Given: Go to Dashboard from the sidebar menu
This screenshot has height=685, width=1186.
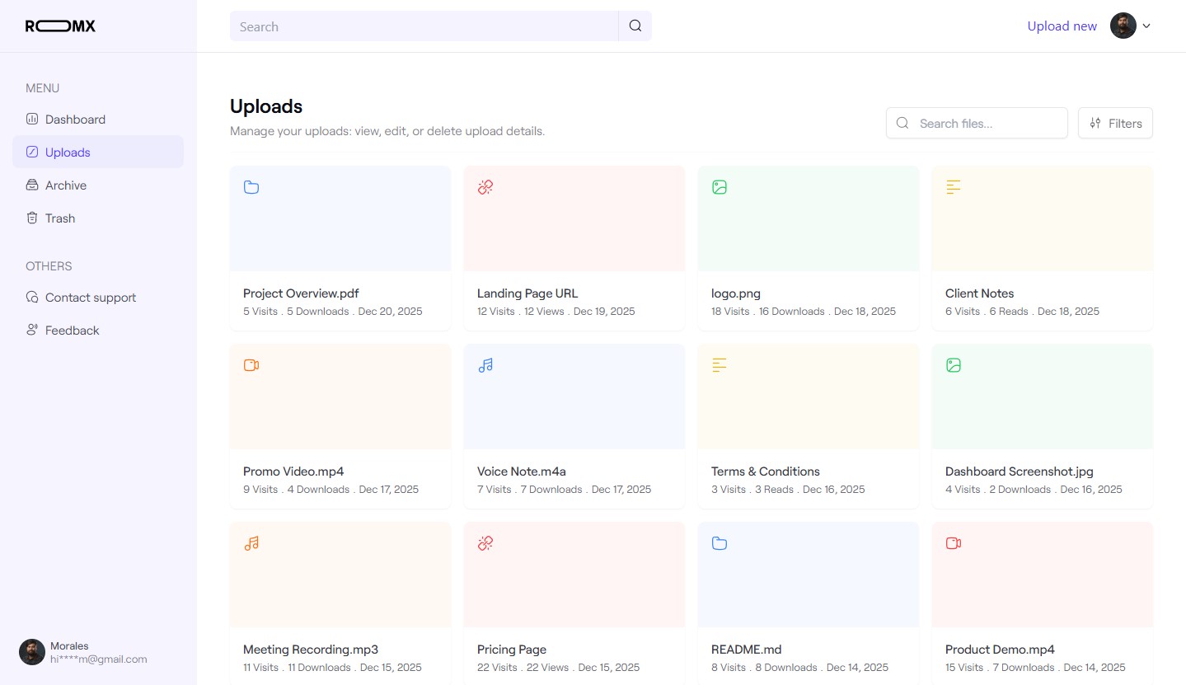Looking at the screenshot, I should pos(75,119).
